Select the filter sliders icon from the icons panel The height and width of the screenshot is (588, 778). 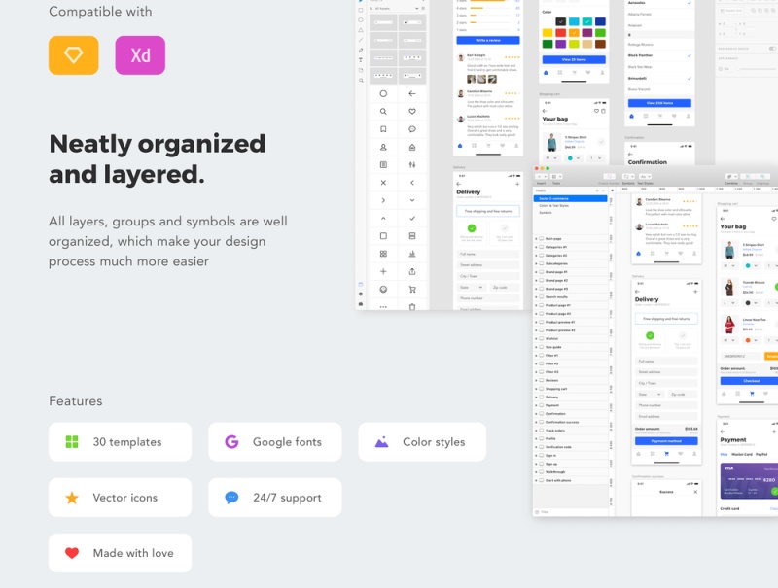click(412, 162)
